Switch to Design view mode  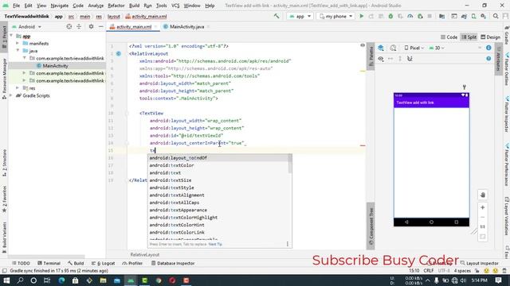pyautogui.click(x=490, y=37)
